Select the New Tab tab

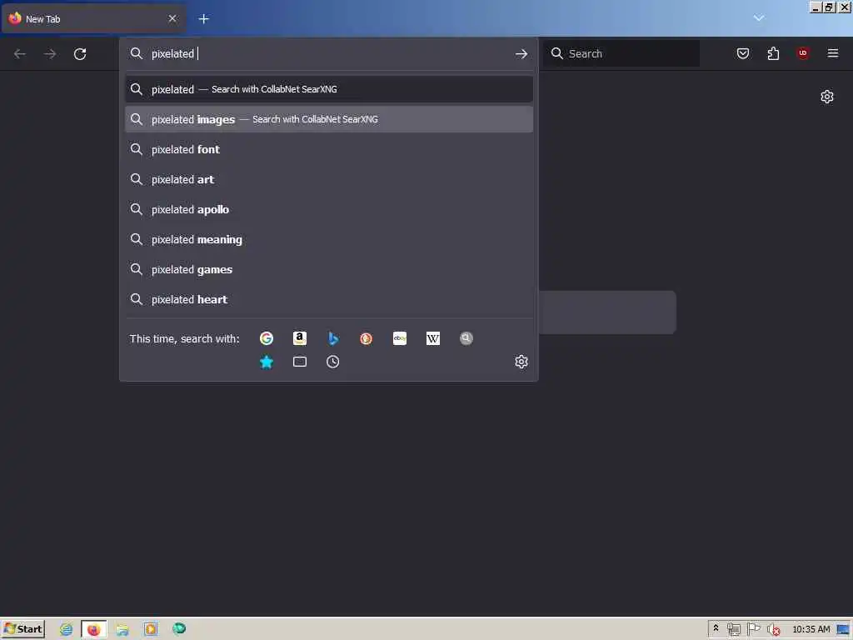click(92, 19)
